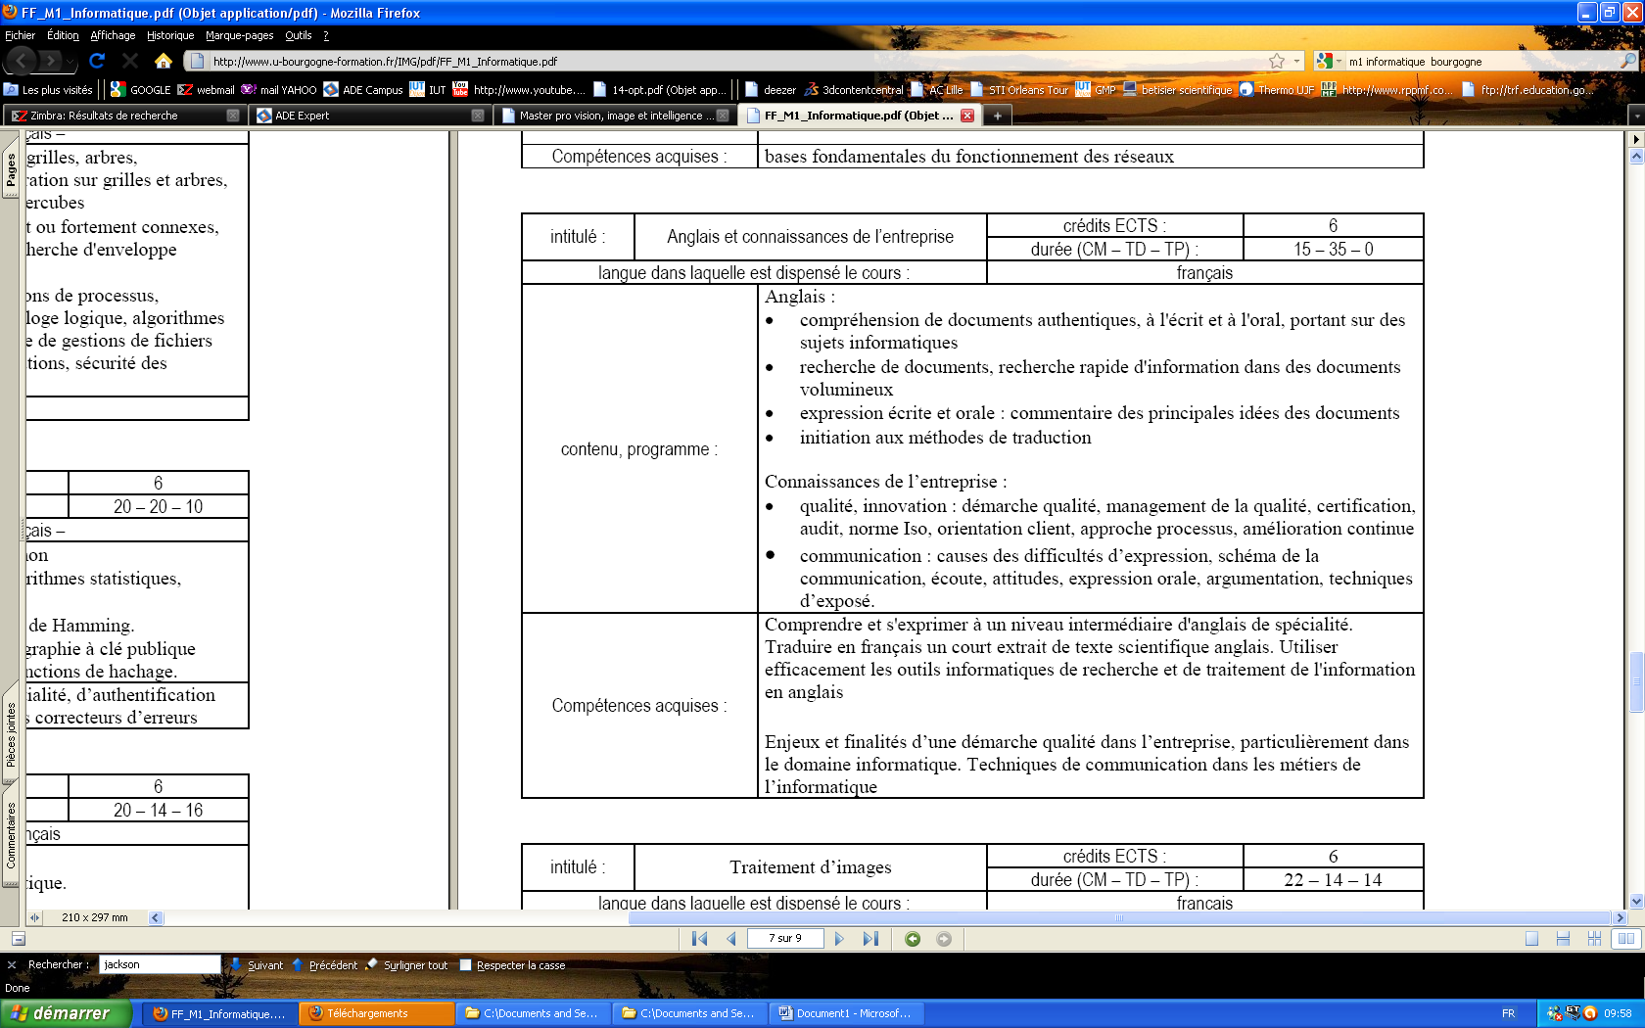Switch to ADE Expert tab

click(369, 116)
